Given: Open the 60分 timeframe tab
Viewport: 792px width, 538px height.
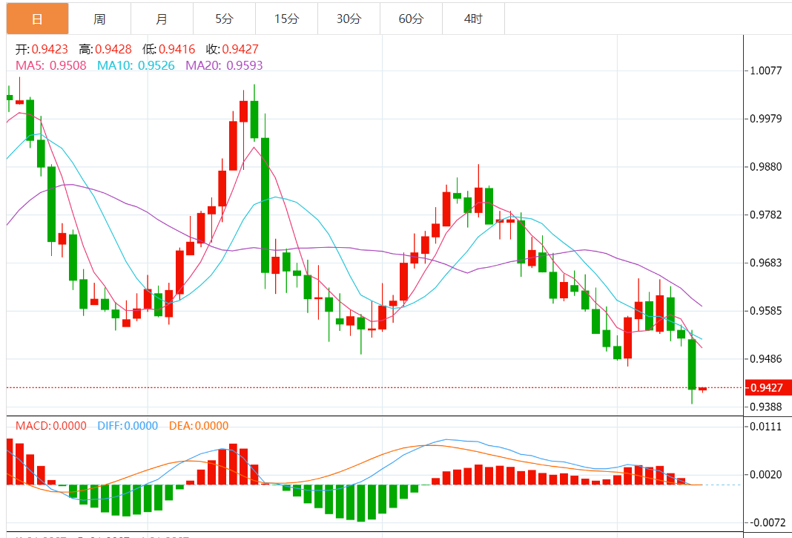Looking at the screenshot, I should [411, 19].
